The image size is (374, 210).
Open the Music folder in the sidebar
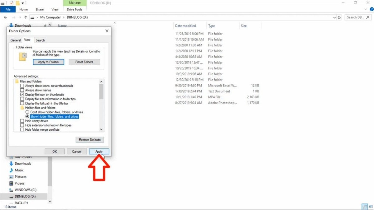point(19,170)
